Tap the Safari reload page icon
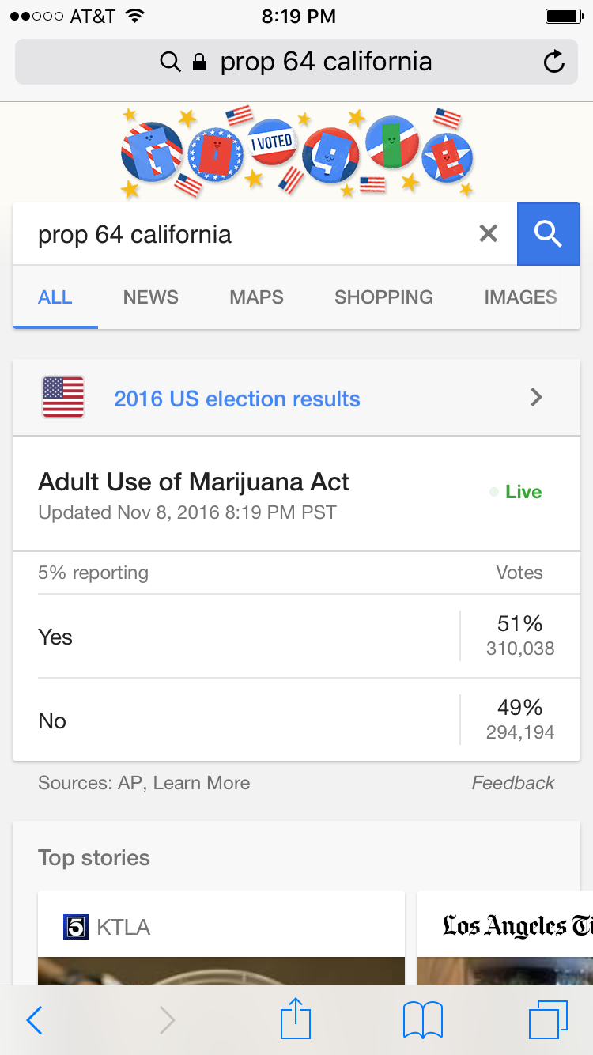This screenshot has height=1055, width=593. [554, 62]
